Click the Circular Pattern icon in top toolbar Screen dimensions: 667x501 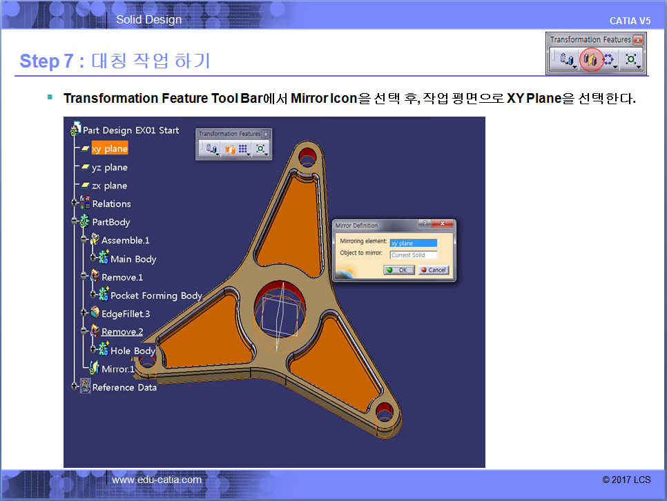(608, 60)
